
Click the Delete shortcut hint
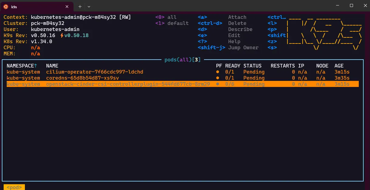click(237, 23)
